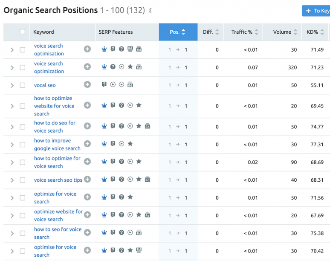
Task: Check the box for 'vocal seo' row
Action: [x=23, y=85]
